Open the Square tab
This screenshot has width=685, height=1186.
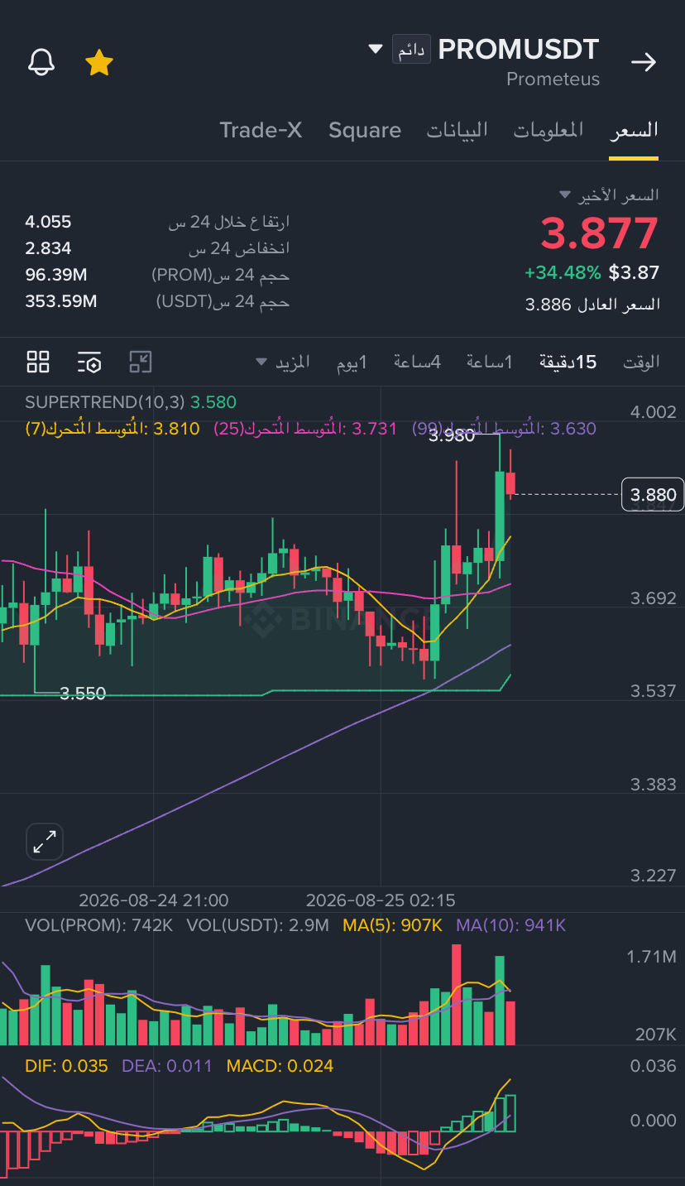pos(365,130)
